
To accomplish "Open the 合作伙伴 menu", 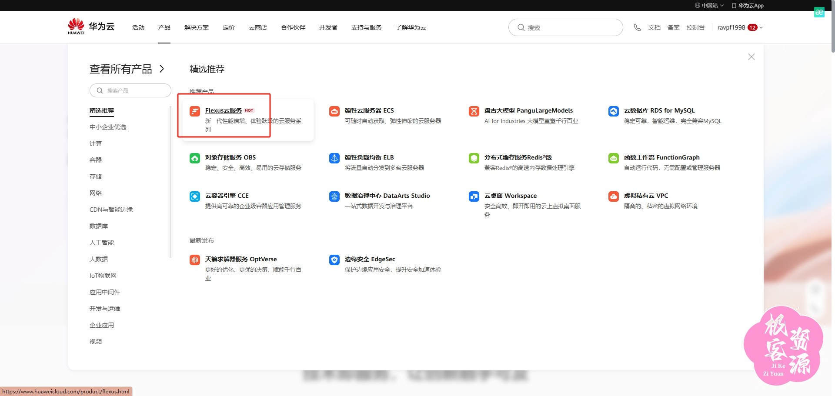I will click(293, 27).
